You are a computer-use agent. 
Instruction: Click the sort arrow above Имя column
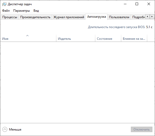(27, 36)
